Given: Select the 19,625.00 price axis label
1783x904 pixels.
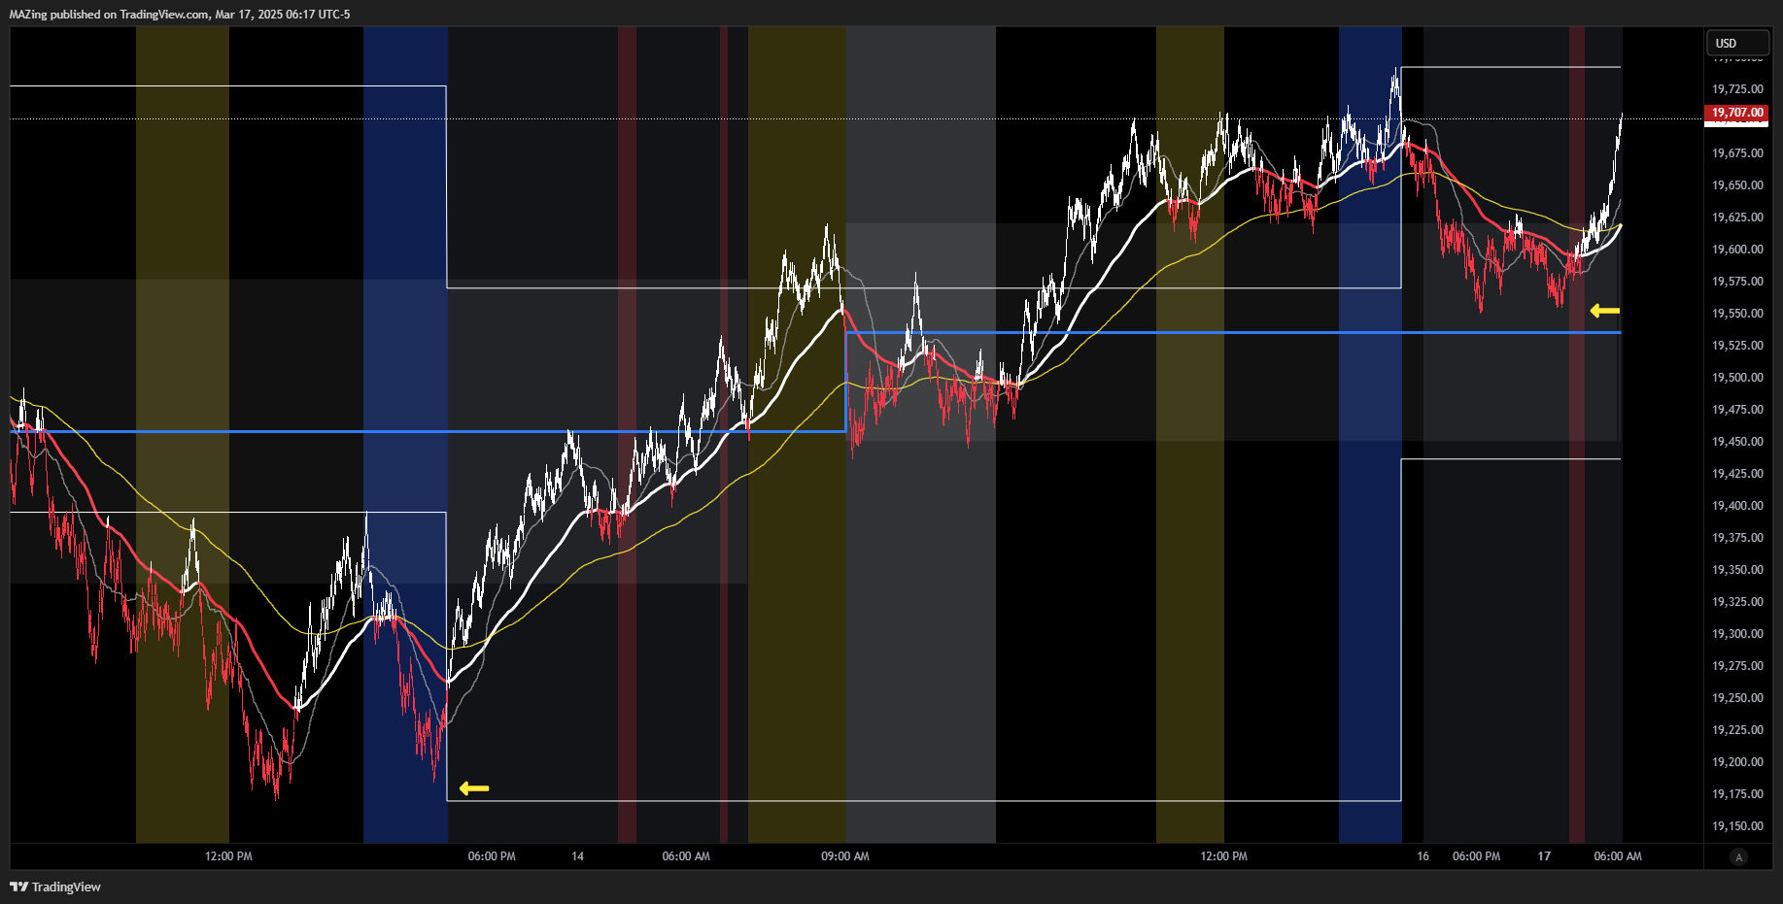Looking at the screenshot, I should pos(1737,218).
